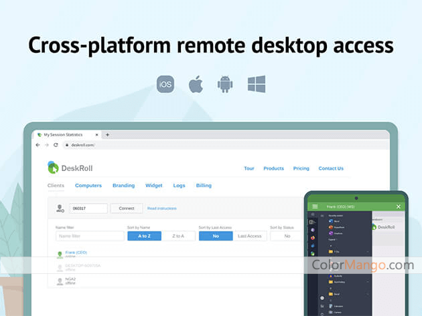Select the My Session Statistics browser tab

tap(67, 135)
